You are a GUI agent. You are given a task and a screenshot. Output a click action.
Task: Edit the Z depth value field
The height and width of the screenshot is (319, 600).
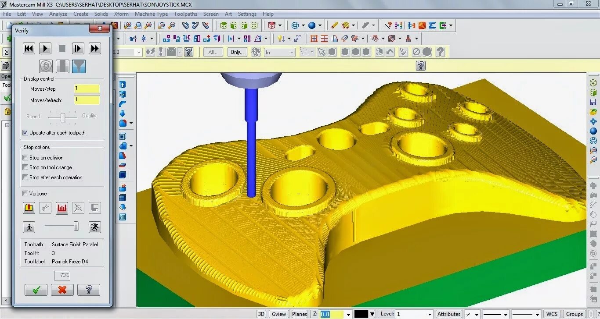pos(331,314)
